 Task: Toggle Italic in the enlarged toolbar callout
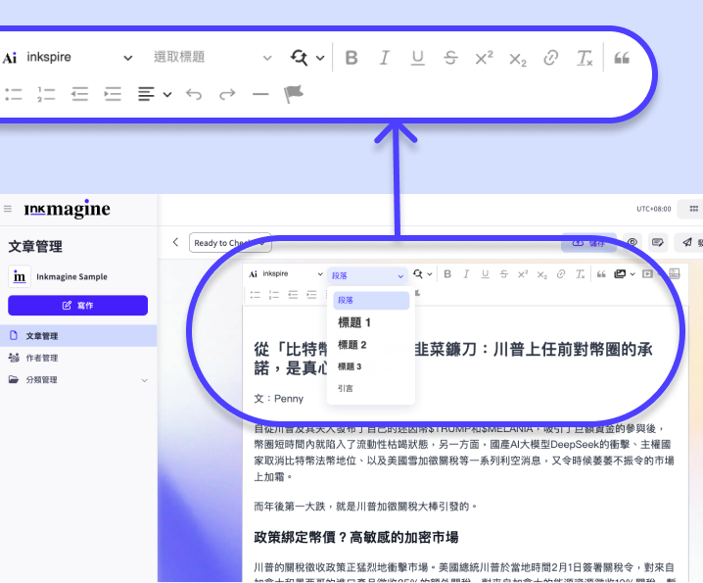pyautogui.click(x=384, y=58)
